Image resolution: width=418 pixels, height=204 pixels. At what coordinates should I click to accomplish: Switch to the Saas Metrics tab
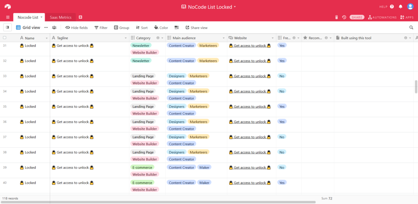coord(60,17)
